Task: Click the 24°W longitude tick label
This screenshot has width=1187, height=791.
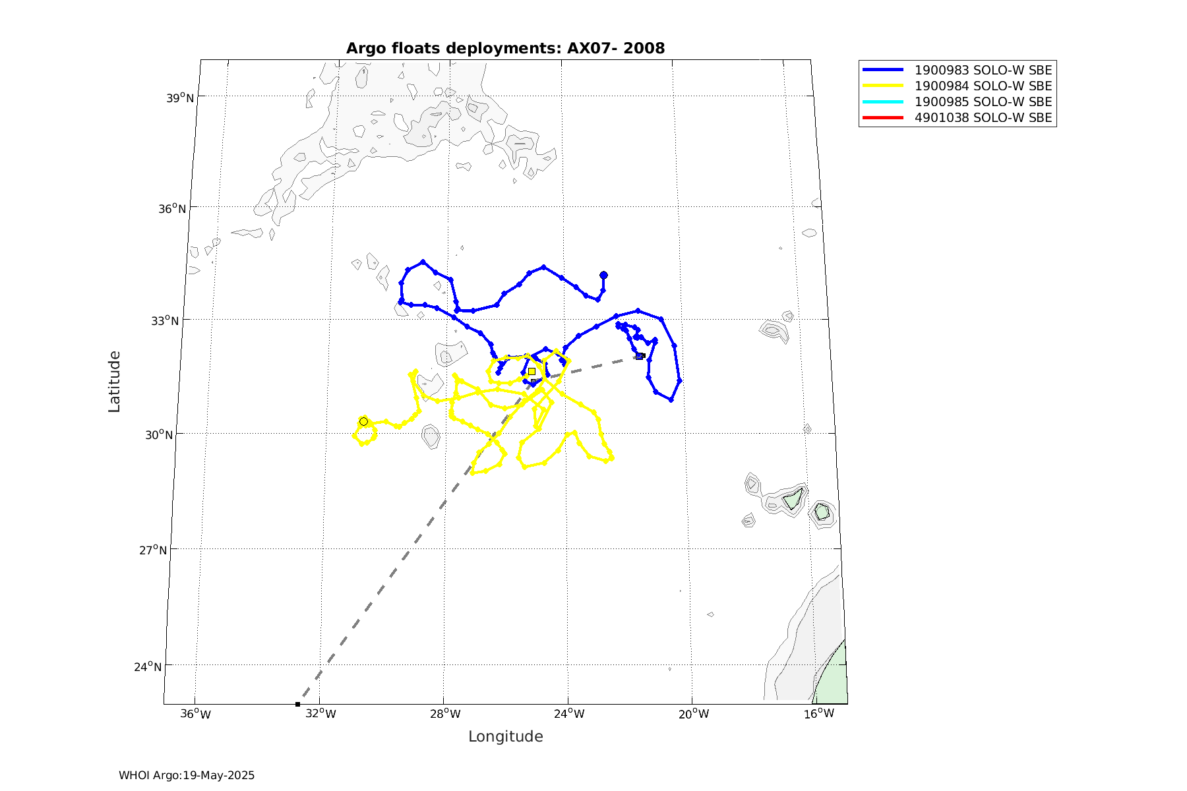Action: (x=569, y=714)
